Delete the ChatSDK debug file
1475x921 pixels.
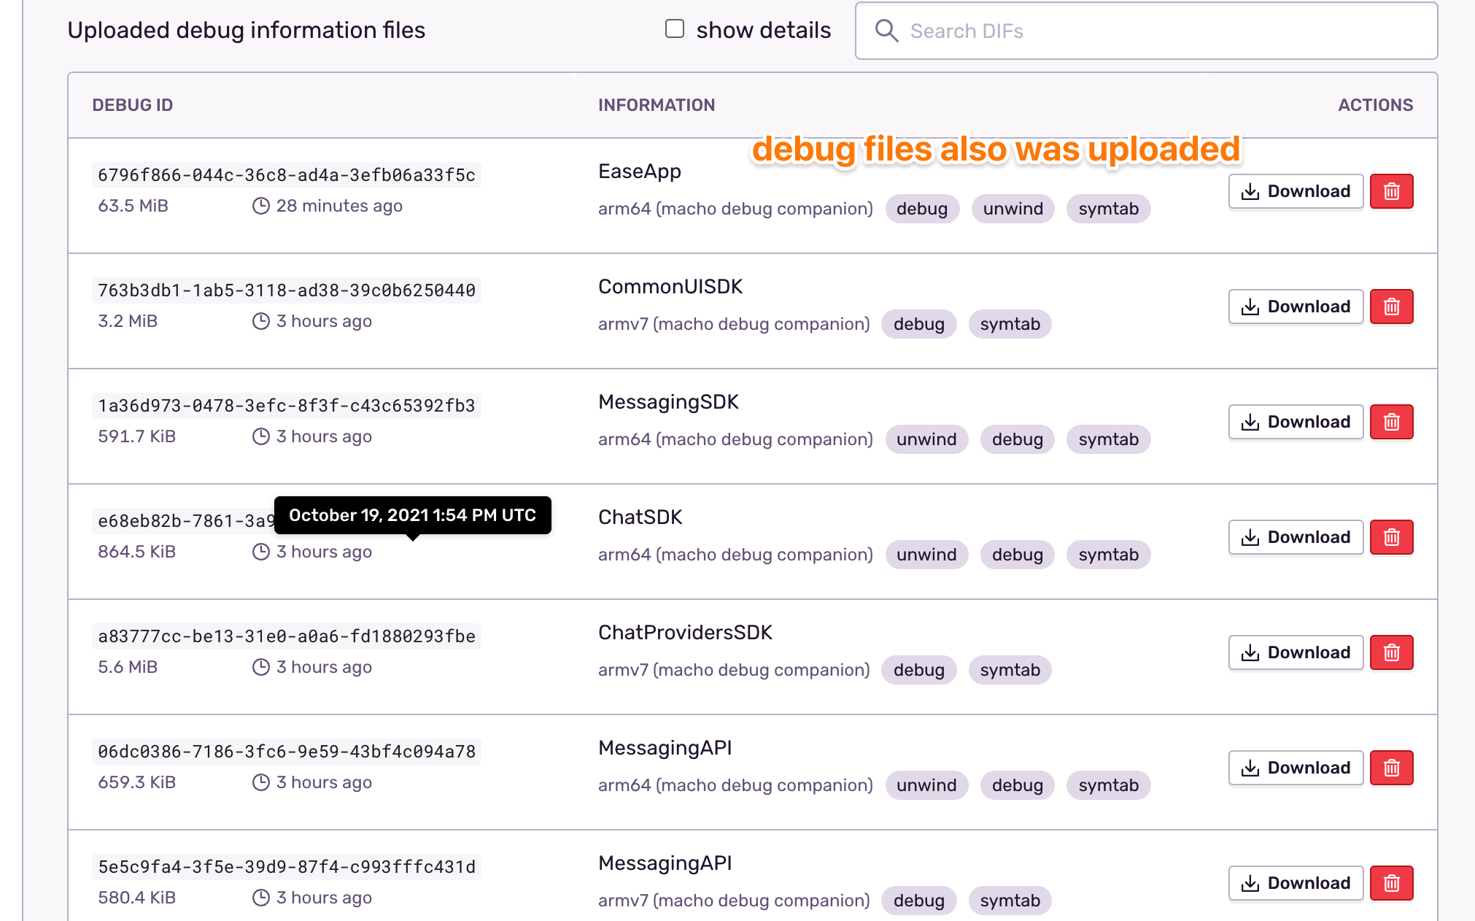(x=1391, y=537)
